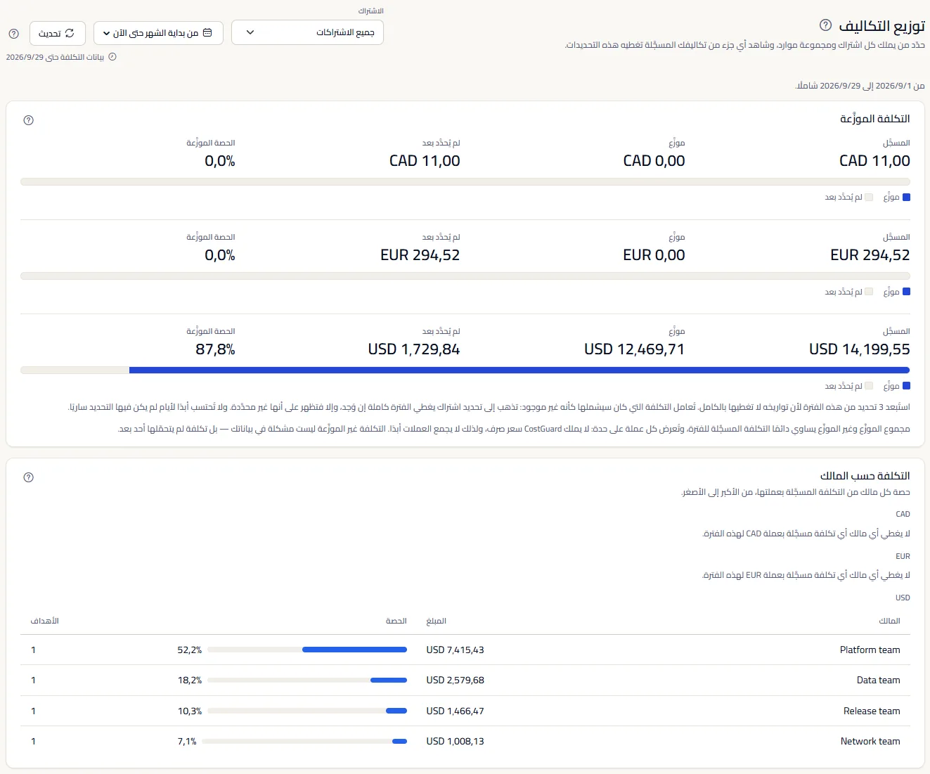Open help icon in the التكلفة الموزّعة card

pyautogui.click(x=29, y=120)
